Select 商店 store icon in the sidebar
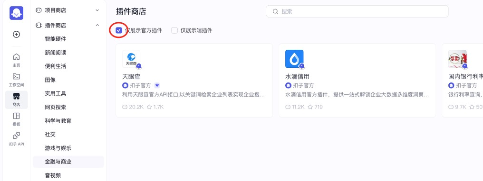The height and width of the screenshot is (181, 483). pos(16,97)
